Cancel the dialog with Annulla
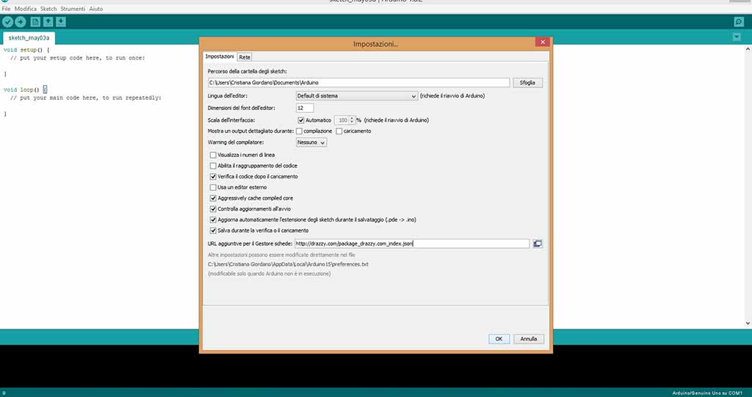Viewport: 752px width, 397px height. pyautogui.click(x=529, y=338)
